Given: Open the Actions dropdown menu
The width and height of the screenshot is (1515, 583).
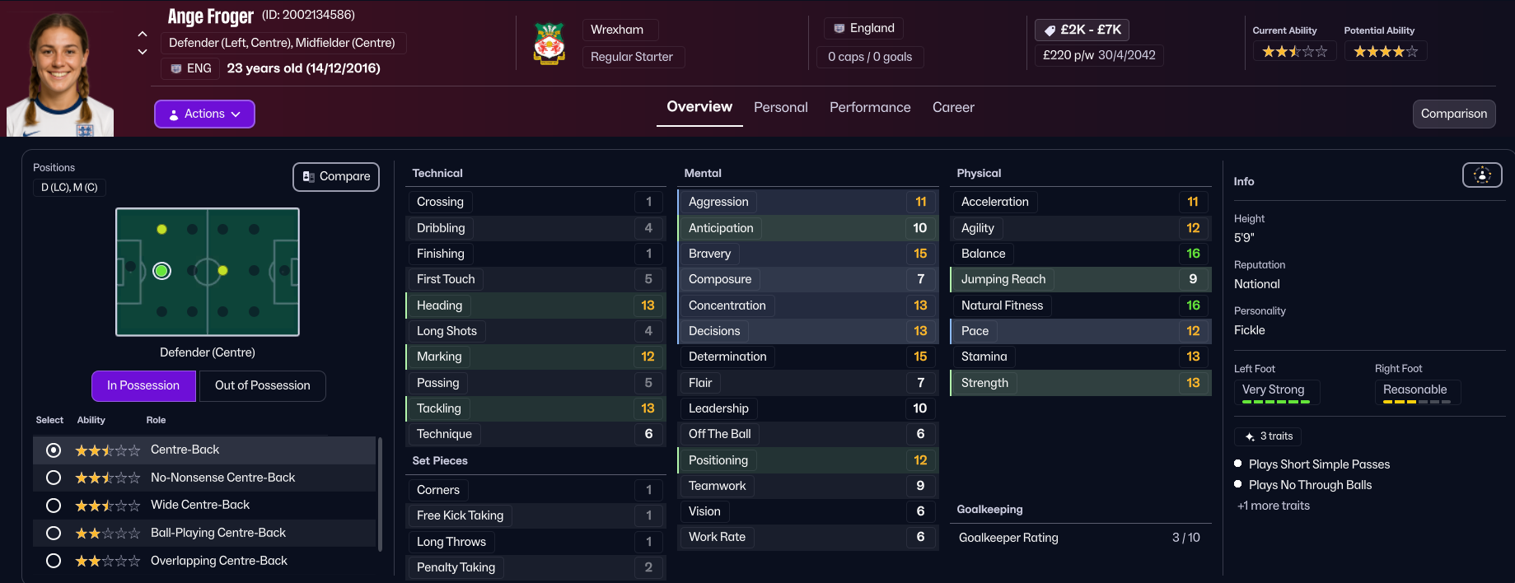Looking at the screenshot, I should 204,114.
